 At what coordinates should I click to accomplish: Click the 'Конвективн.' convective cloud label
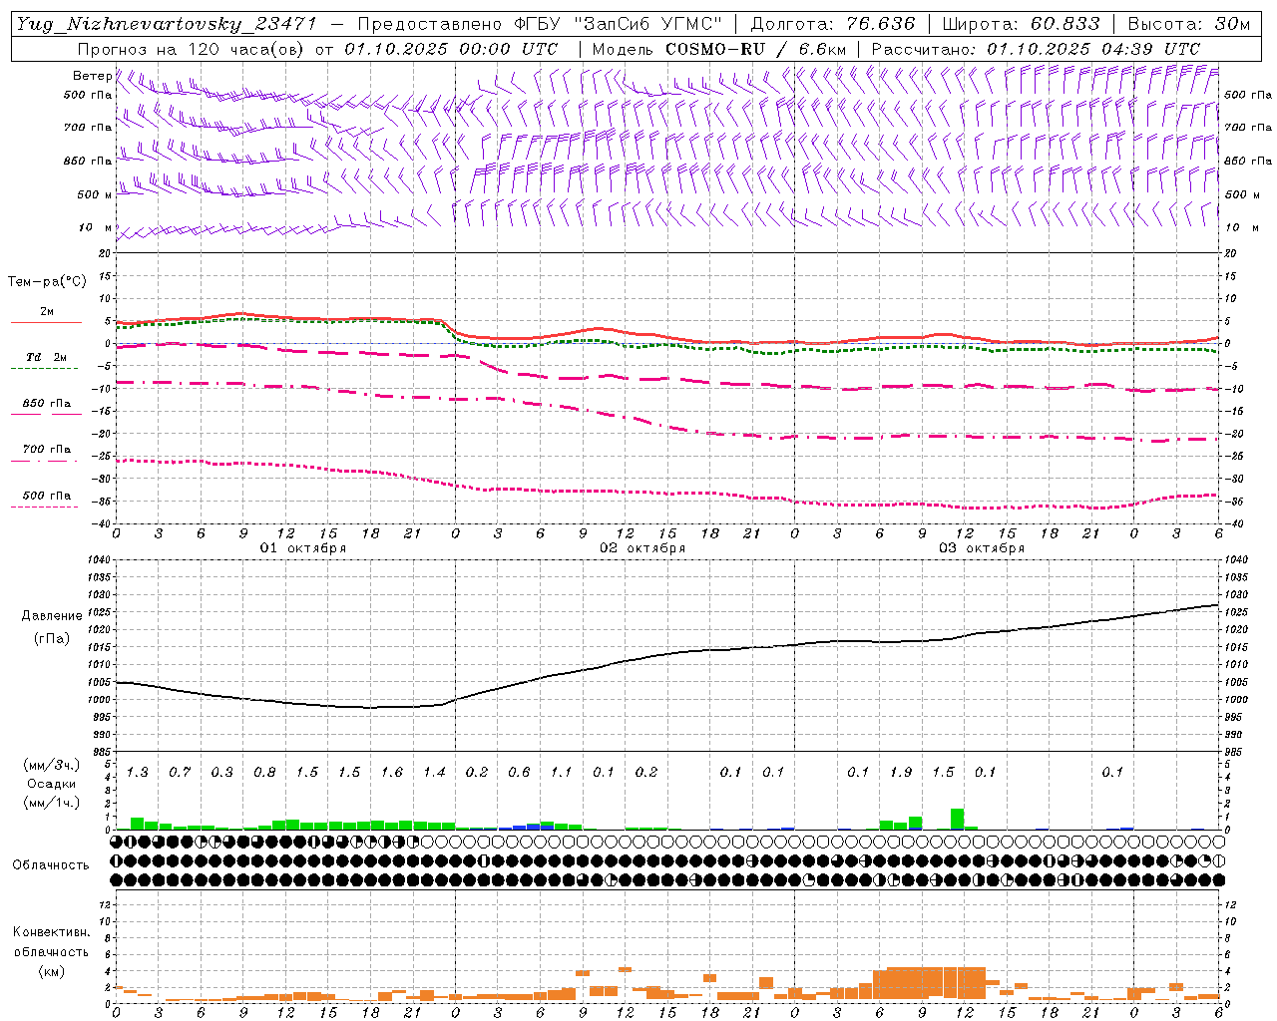(x=51, y=932)
